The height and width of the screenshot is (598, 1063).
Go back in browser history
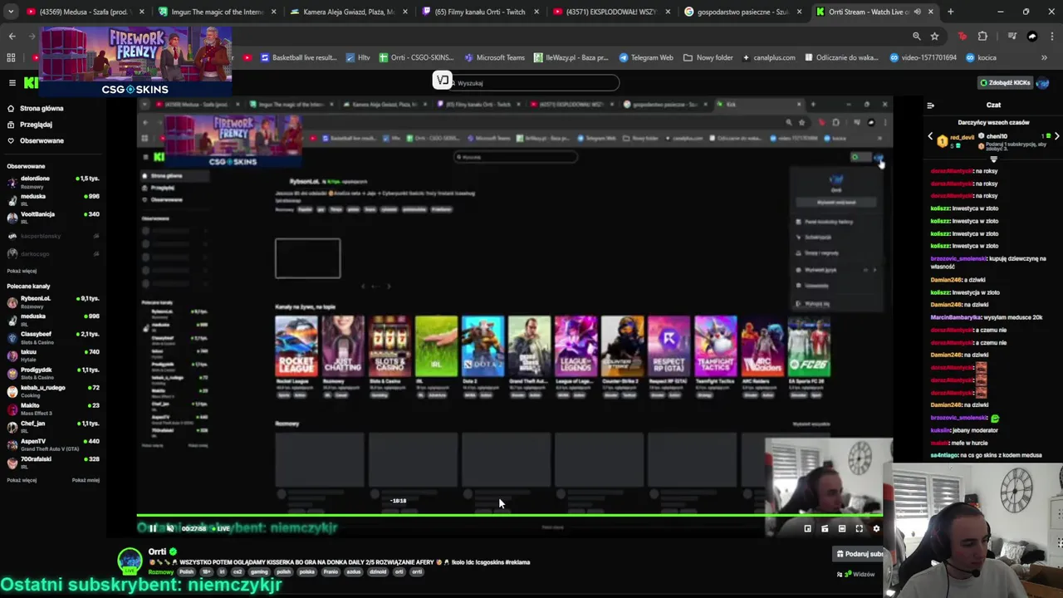(x=12, y=37)
